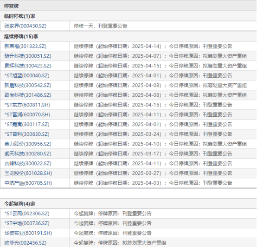Image resolution: width=257 pixels, height=247 pixels.
Task: Open the 张家界(000430.SZ) stock link
Action: (26, 26)
